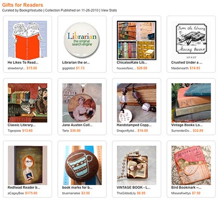Click the Bookgirlsstudio curator name
Screen dimensions: 219x201
[31, 10]
